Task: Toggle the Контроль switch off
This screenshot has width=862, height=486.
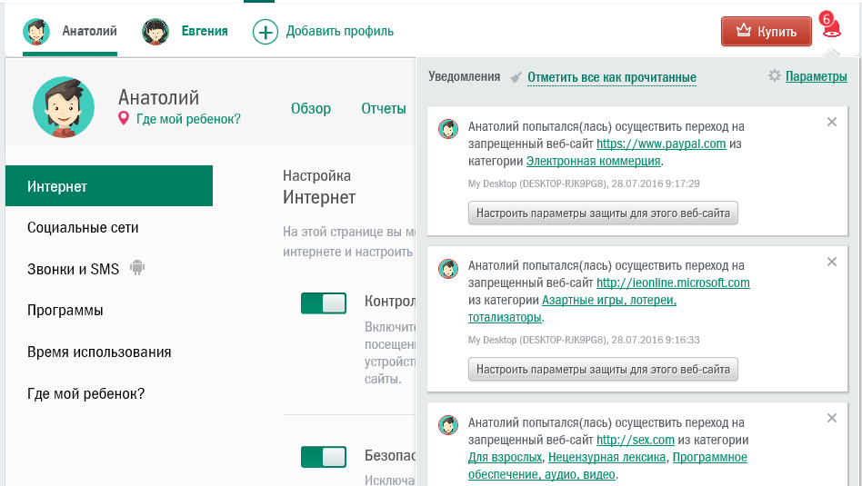Action: click(x=324, y=303)
